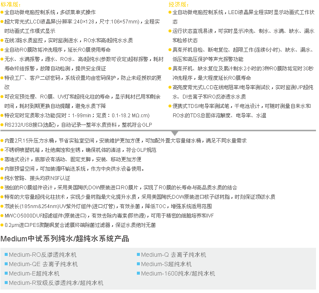Click the blue bullet before Medium-QE 去离子纯水机
The width and height of the screenshot is (319, 293).
pos(6,264)
